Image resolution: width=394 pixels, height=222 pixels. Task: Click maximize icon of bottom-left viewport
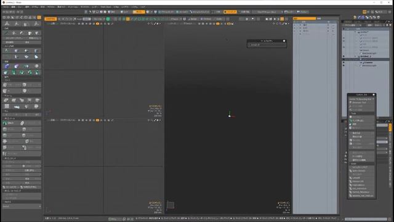[155, 120]
